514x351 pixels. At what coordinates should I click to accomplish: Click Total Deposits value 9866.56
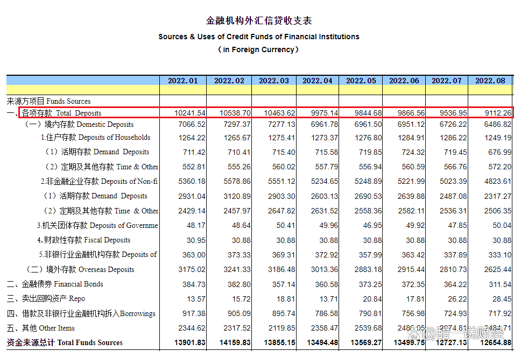point(411,113)
